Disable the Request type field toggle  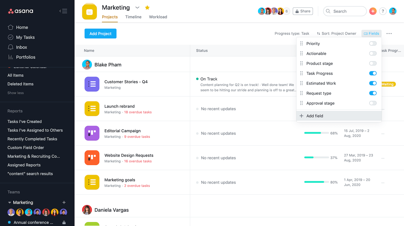(x=373, y=93)
